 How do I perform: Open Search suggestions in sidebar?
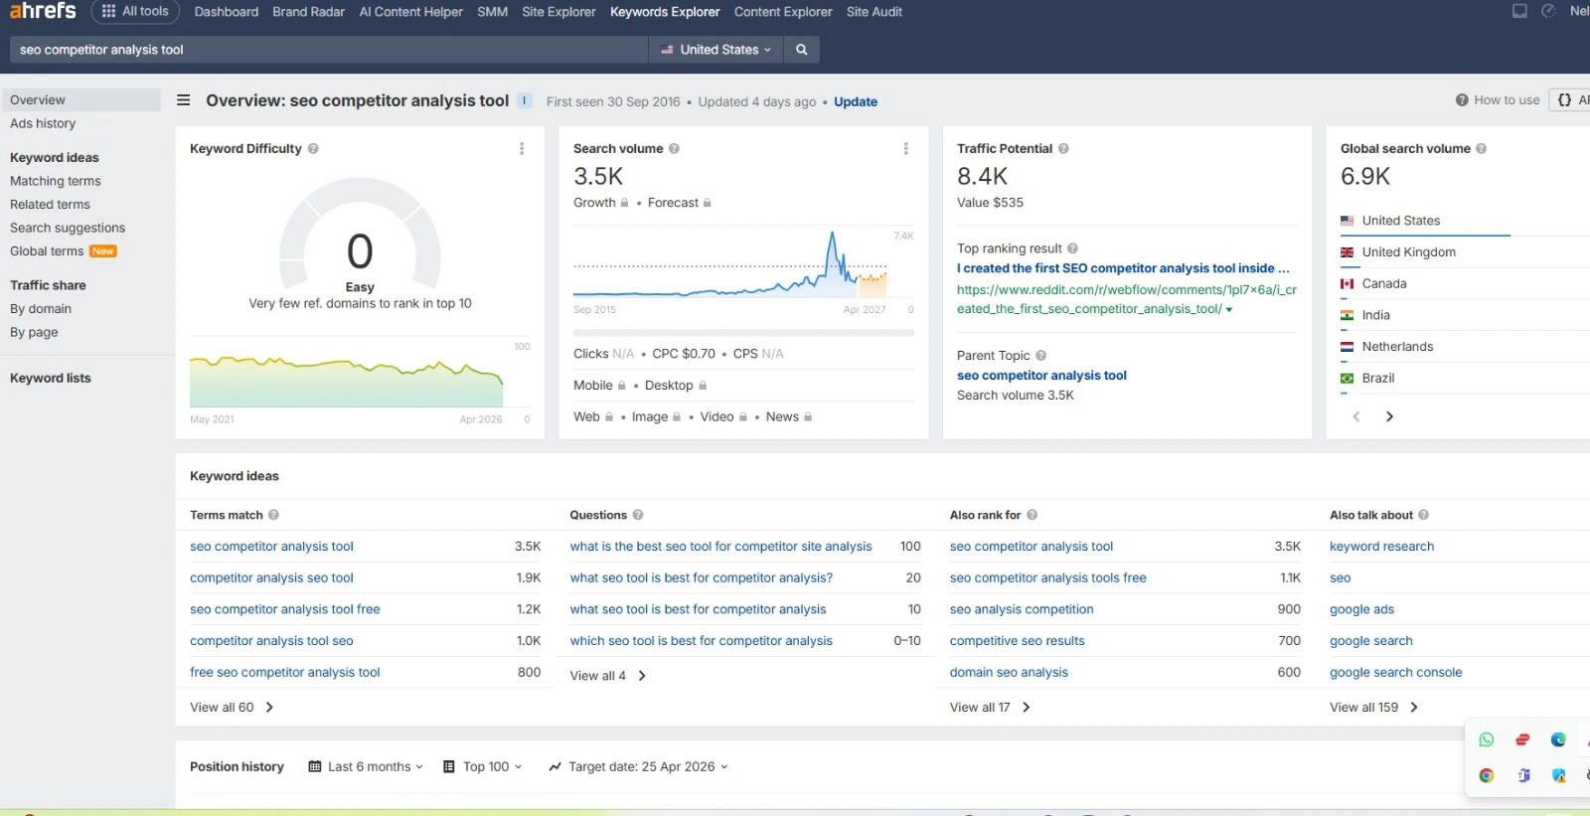click(x=68, y=228)
